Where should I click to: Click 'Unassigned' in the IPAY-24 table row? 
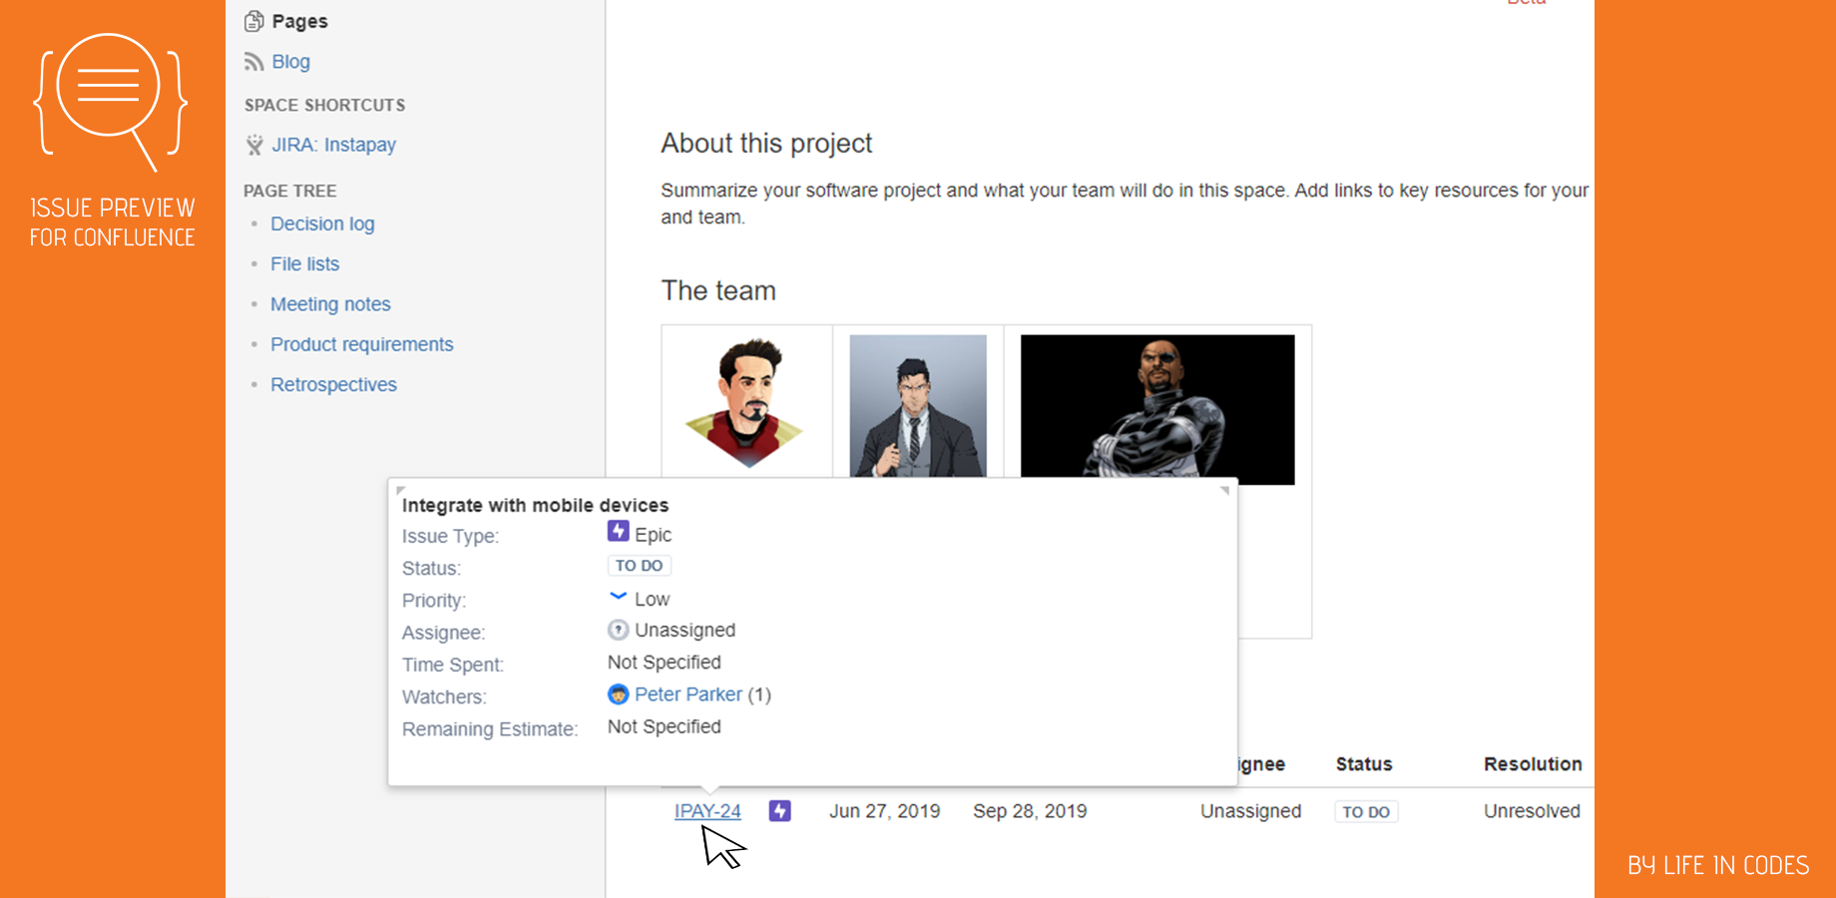pyautogui.click(x=1250, y=811)
